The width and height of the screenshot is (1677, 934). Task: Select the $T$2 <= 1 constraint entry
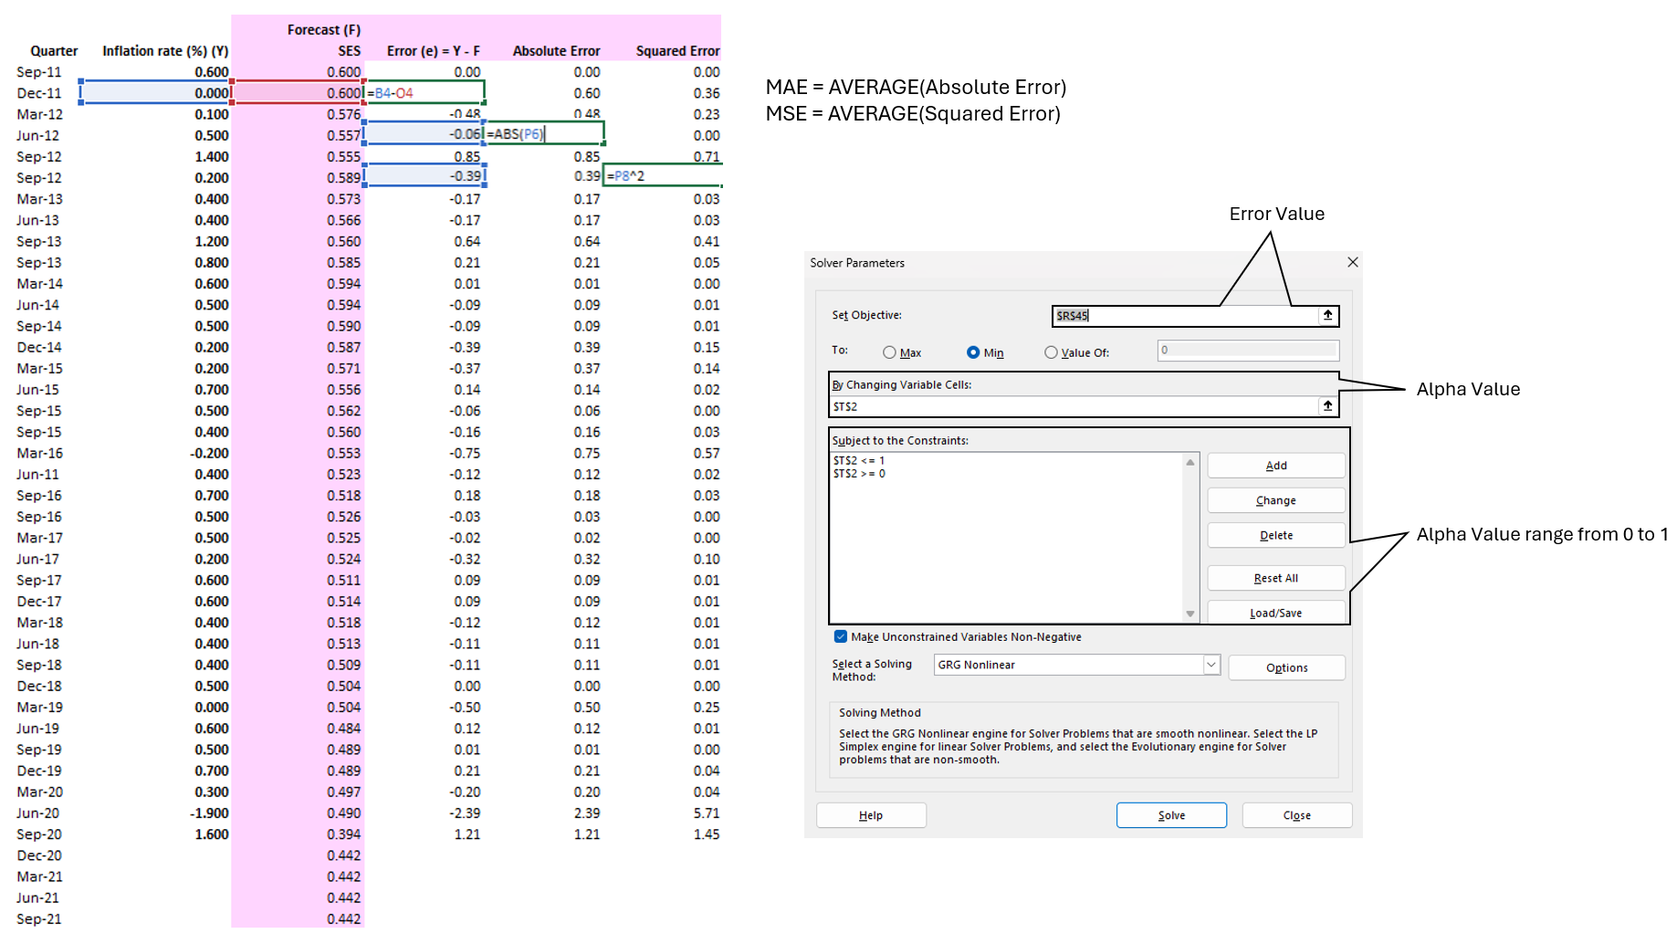pos(859,461)
